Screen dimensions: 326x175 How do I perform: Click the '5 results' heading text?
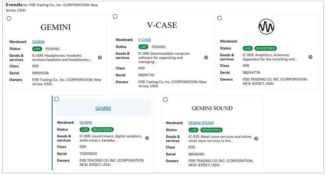[14, 5]
